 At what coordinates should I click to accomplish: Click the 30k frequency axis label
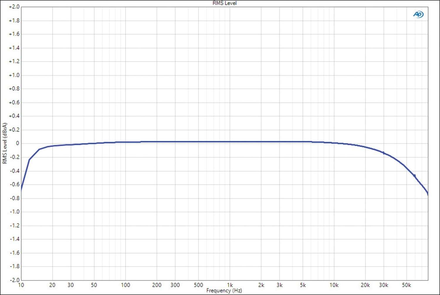pos(384,285)
